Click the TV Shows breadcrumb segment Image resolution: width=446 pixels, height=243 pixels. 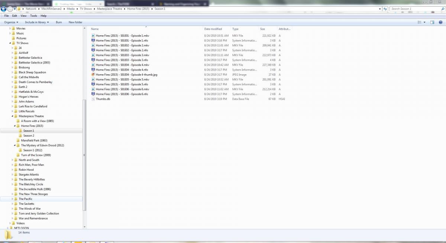(x=86, y=9)
